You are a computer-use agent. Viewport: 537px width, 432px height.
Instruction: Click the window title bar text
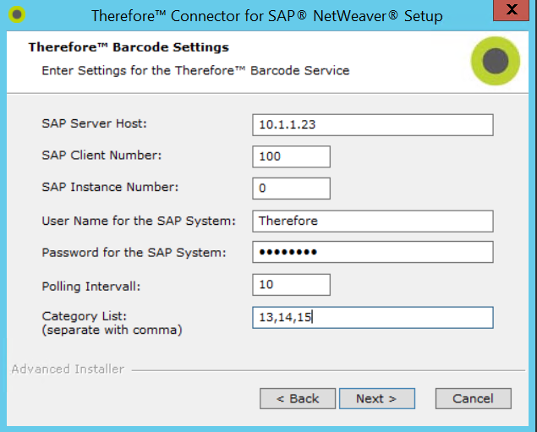(x=266, y=16)
